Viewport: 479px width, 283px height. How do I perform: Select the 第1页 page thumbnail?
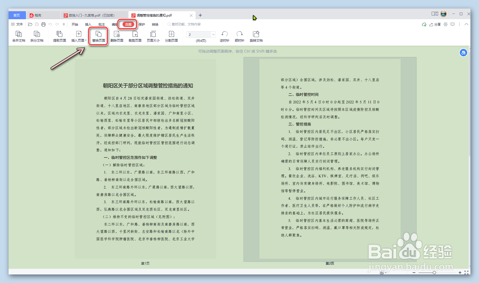[145, 159]
